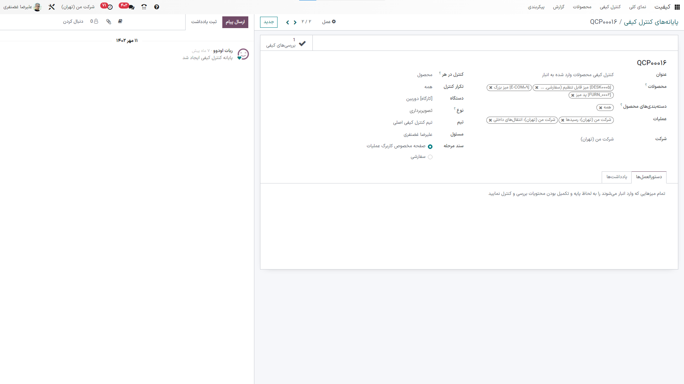The image size is (684, 384).
Task: Switch to the 'یادداشت‌ها' tab
Action: pyautogui.click(x=616, y=177)
